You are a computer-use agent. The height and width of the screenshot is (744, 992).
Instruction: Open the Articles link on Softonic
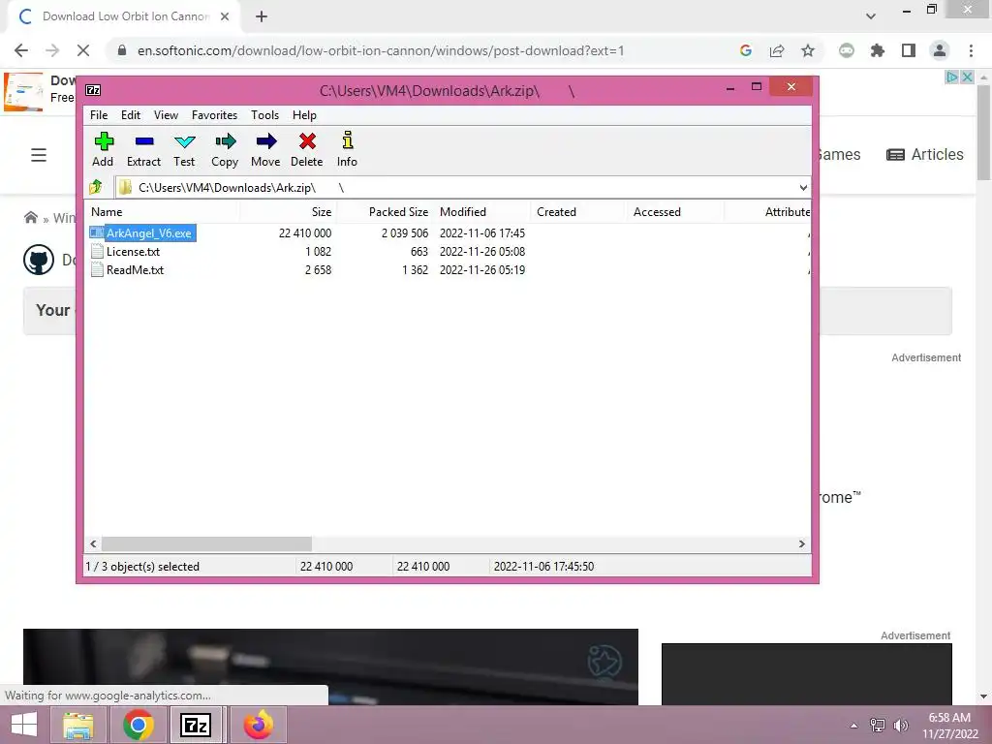pos(925,154)
